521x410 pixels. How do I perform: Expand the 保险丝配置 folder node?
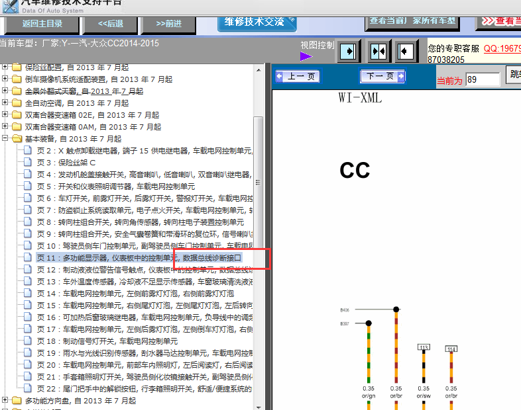(x=5, y=67)
